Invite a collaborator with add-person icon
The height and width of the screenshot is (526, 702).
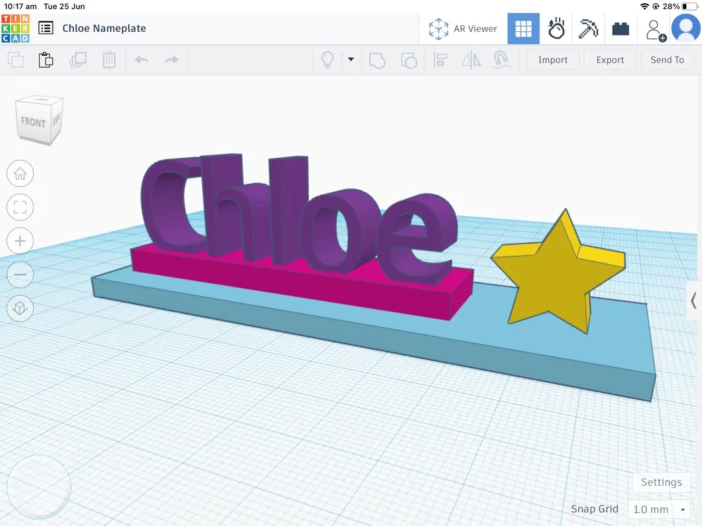click(x=655, y=31)
